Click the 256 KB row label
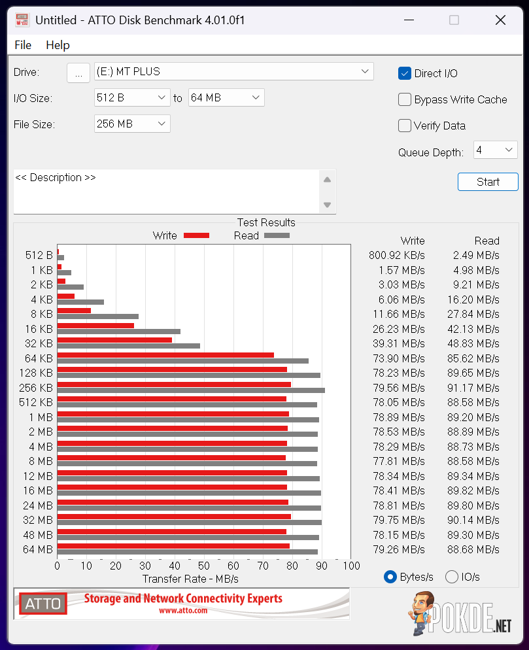 pyautogui.click(x=36, y=388)
